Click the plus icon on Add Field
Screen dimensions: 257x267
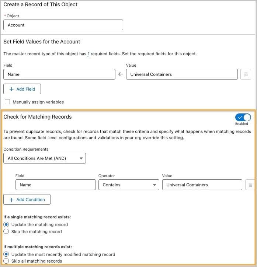(11, 89)
